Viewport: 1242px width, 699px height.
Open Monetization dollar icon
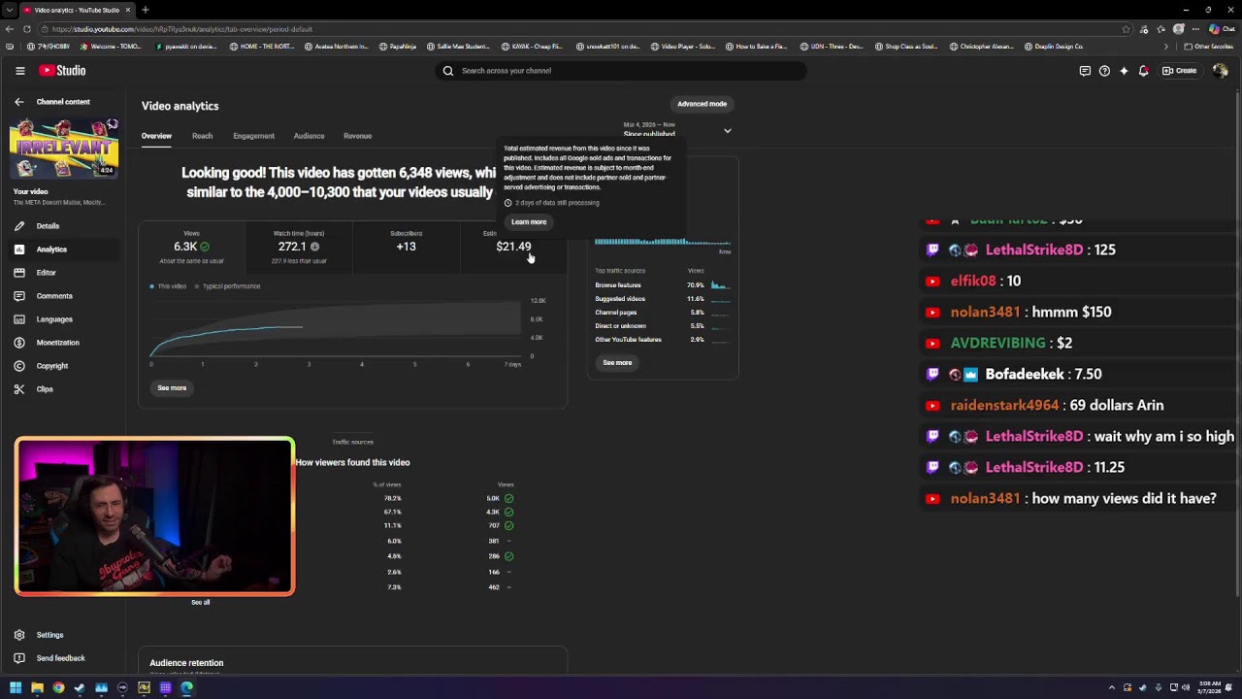click(x=18, y=343)
